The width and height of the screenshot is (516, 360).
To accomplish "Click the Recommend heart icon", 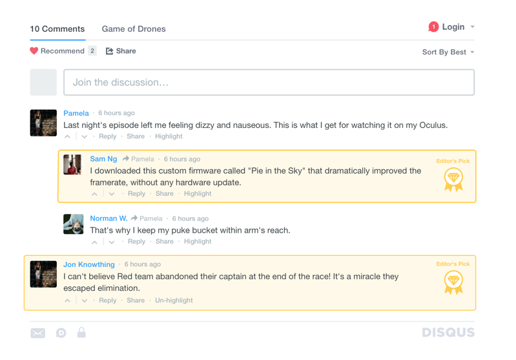I will 34,51.
